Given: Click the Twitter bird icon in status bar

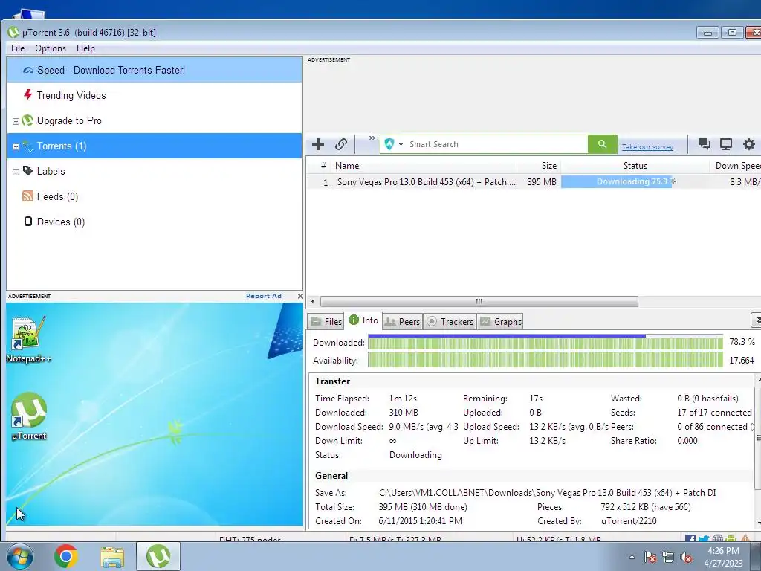Looking at the screenshot, I should pos(704,539).
